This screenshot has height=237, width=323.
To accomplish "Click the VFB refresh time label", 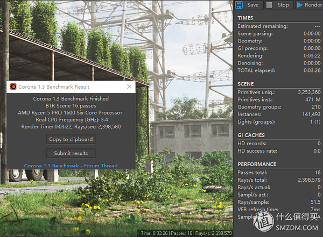I will 258,210.
